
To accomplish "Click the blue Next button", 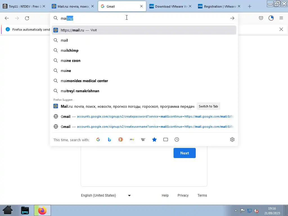I will [184, 153].
